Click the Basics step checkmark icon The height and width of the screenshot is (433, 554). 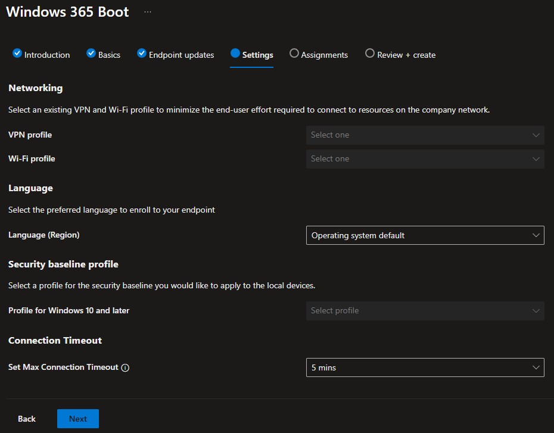[x=91, y=53]
